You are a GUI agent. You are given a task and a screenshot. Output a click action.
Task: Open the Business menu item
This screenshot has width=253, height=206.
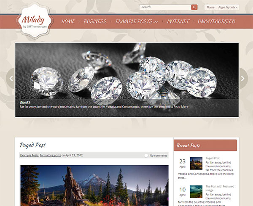(95, 21)
